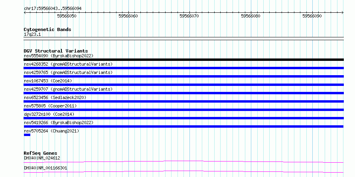Click the black bar for nsv5554090
Viewport: 355px width, 177px height.
[x=183, y=60]
